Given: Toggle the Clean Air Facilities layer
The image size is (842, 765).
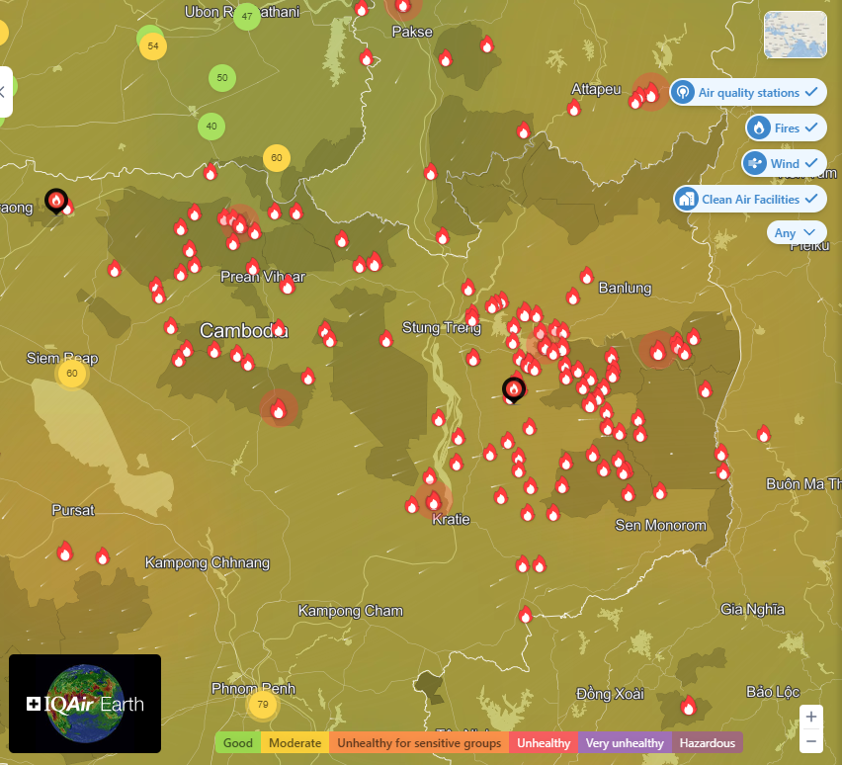Looking at the screenshot, I should pos(749,199).
